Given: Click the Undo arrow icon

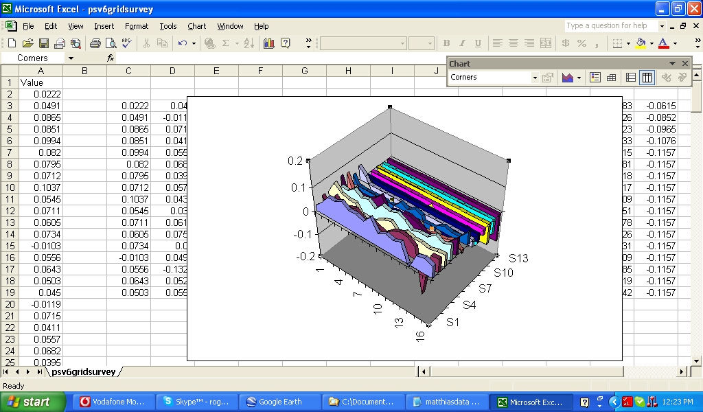Looking at the screenshot, I should click(182, 43).
